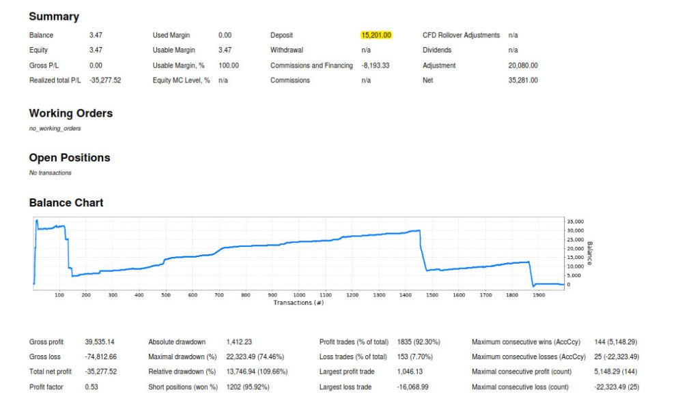The height and width of the screenshot is (409, 678).
Task: Click the 500 tick on the chart's x-axis
Action: click(166, 295)
